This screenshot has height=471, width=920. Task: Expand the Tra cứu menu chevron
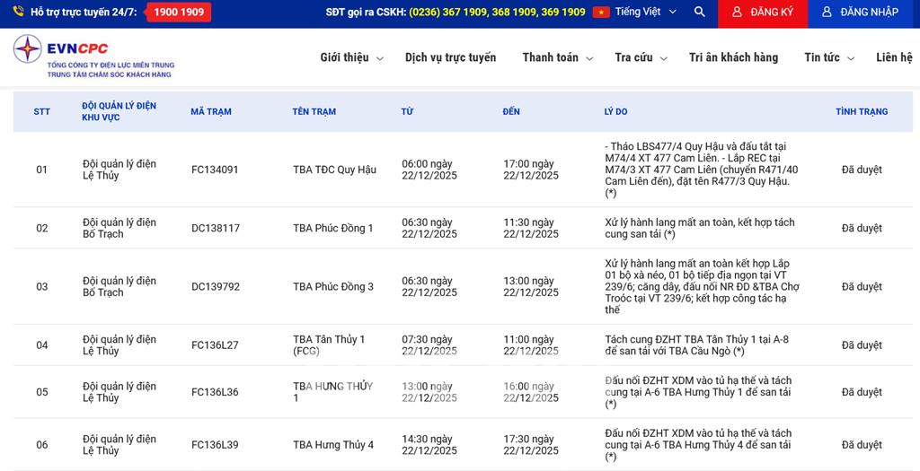[664, 58]
